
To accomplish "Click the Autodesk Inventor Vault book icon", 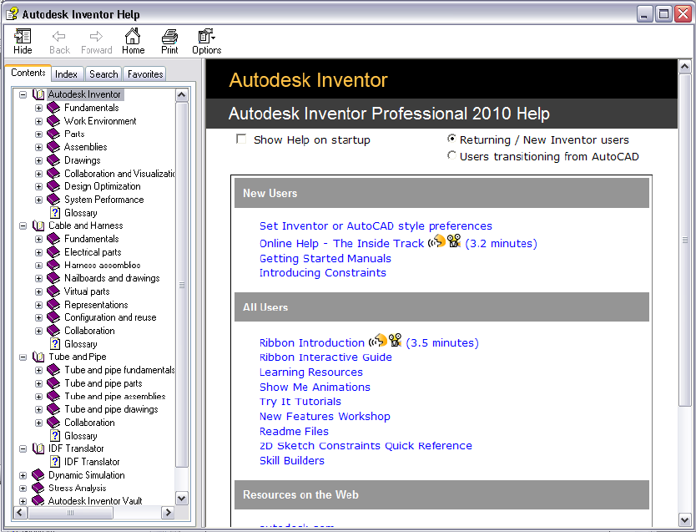I will click(38, 501).
